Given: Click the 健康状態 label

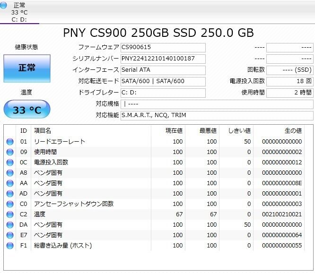Looking at the screenshot, I should point(26,47).
